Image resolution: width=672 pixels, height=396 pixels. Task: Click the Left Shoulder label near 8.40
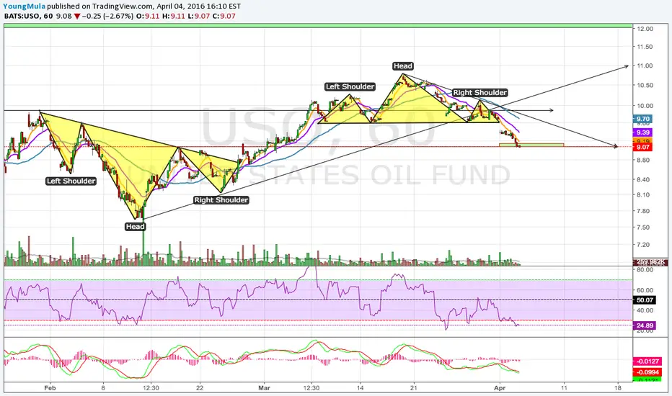pyautogui.click(x=71, y=181)
